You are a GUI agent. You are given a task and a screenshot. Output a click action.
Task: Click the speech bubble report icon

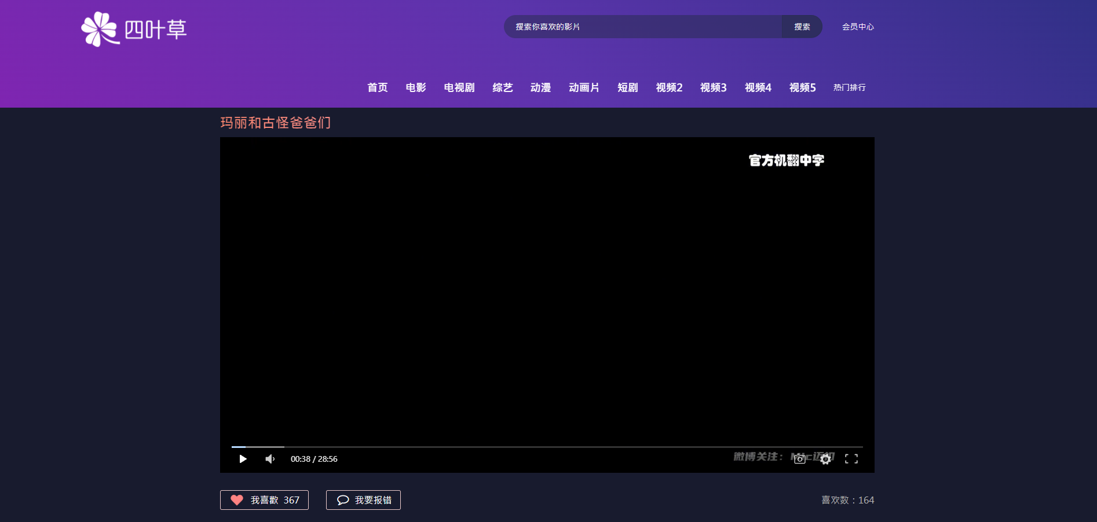343,500
